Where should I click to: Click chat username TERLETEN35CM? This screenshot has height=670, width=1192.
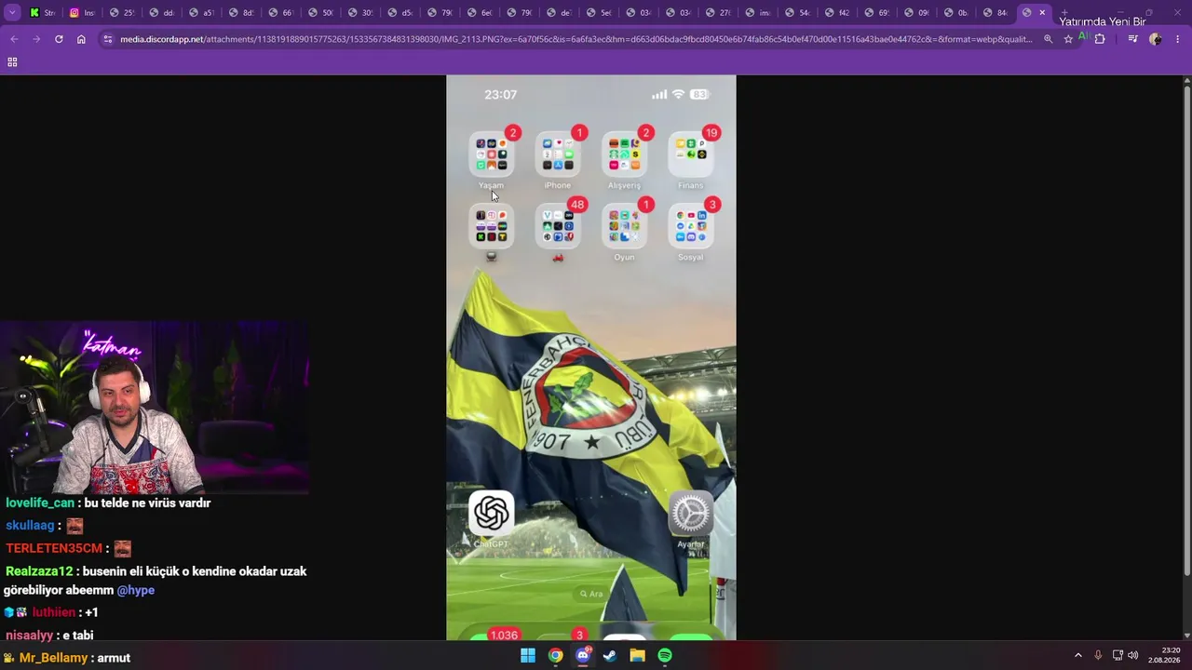[54, 549]
